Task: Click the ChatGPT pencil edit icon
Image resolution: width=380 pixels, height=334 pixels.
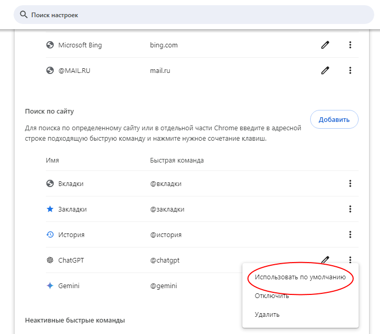Action: pyautogui.click(x=325, y=259)
